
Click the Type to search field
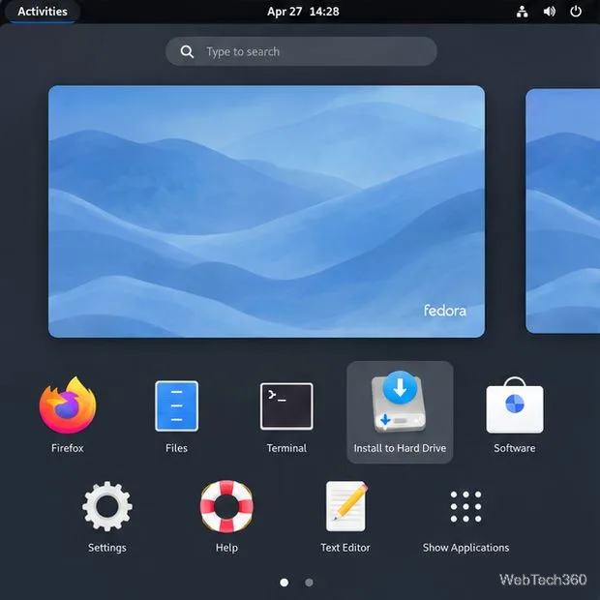pyautogui.click(x=301, y=51)
